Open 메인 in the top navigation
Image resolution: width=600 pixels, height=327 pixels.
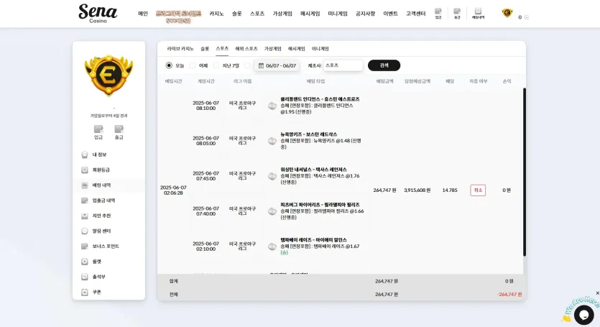143,14
